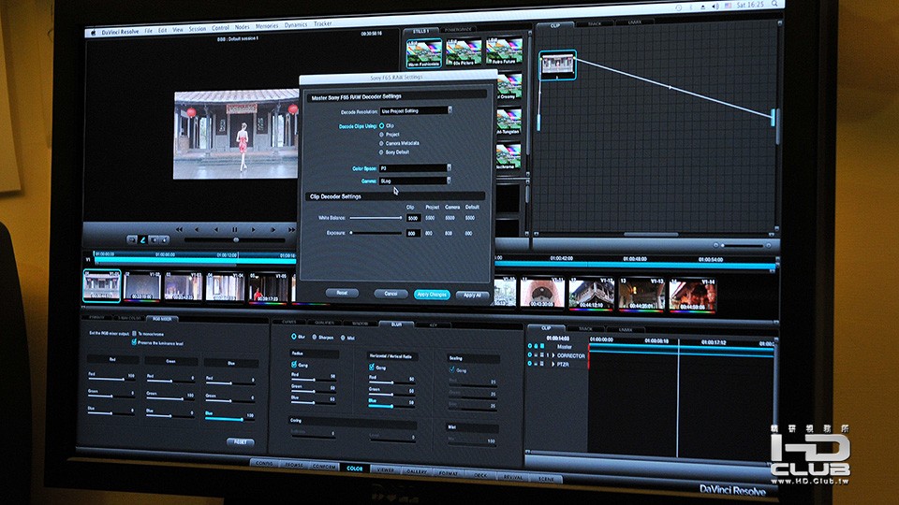The height and width of the screenshot is (505, 899).
Task: Toggle Gang checkbox under Horizontal/Vertical Ratio
Action: pos(372,367)
